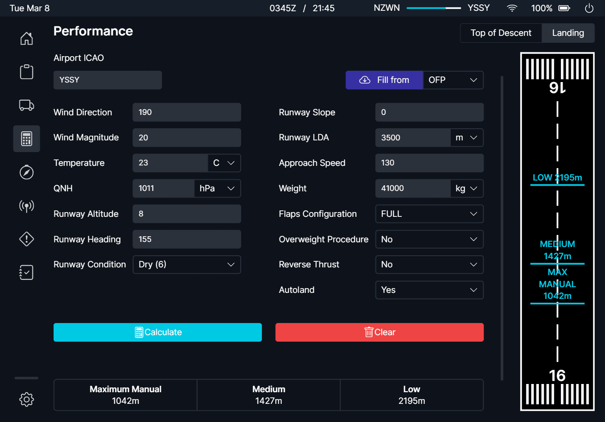Screen dimensions: 605x422
Task: Expand the Reverse Thrust dropdown
Action: click(429, 265)
